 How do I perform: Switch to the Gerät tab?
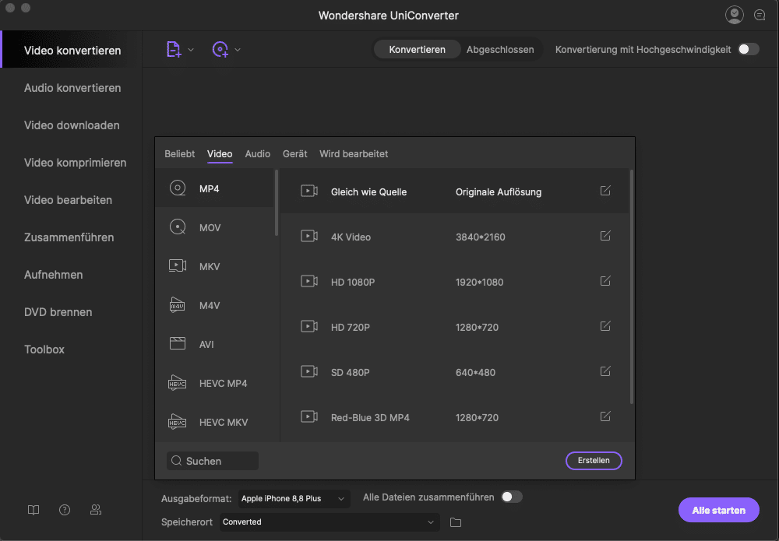click(294, 154)
